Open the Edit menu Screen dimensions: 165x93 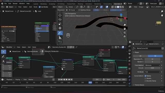click(10, 4)
